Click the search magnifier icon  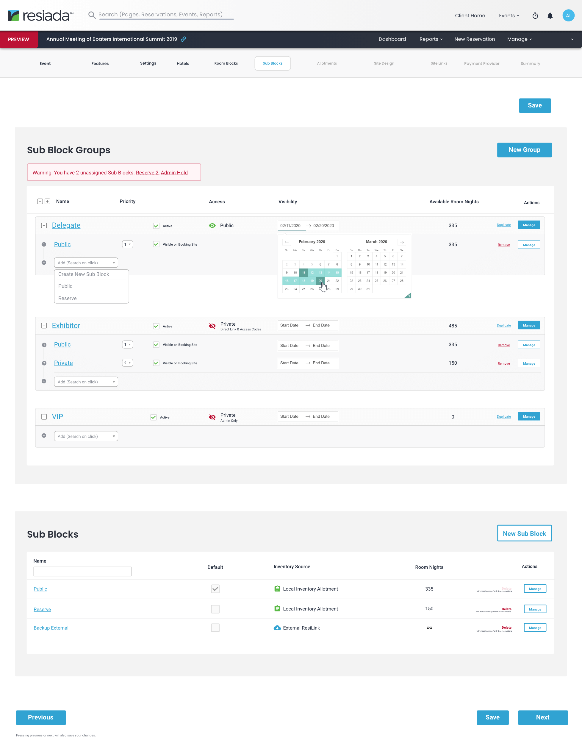click(x=91, y=15)
